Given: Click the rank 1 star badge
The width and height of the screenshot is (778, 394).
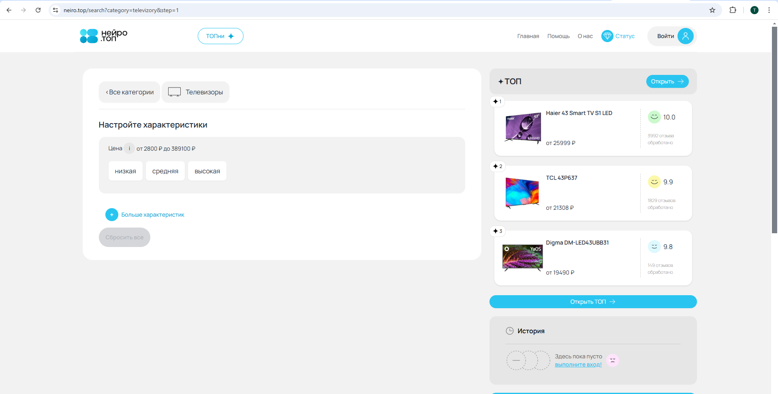Looking at the screenshot, I should [x=497, y=101].
